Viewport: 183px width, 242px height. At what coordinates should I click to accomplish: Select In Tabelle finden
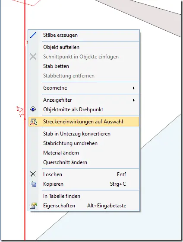point(62,196)
